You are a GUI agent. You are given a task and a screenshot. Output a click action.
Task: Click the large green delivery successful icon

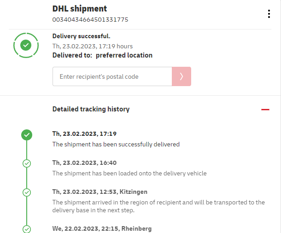pyautogui.click(x=26, y=45)
